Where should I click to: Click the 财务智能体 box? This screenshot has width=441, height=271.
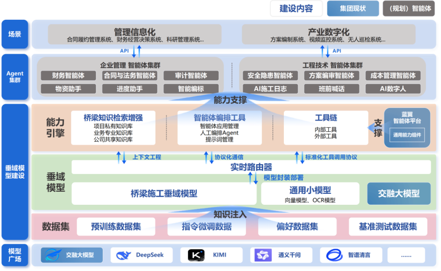[68, 76]
